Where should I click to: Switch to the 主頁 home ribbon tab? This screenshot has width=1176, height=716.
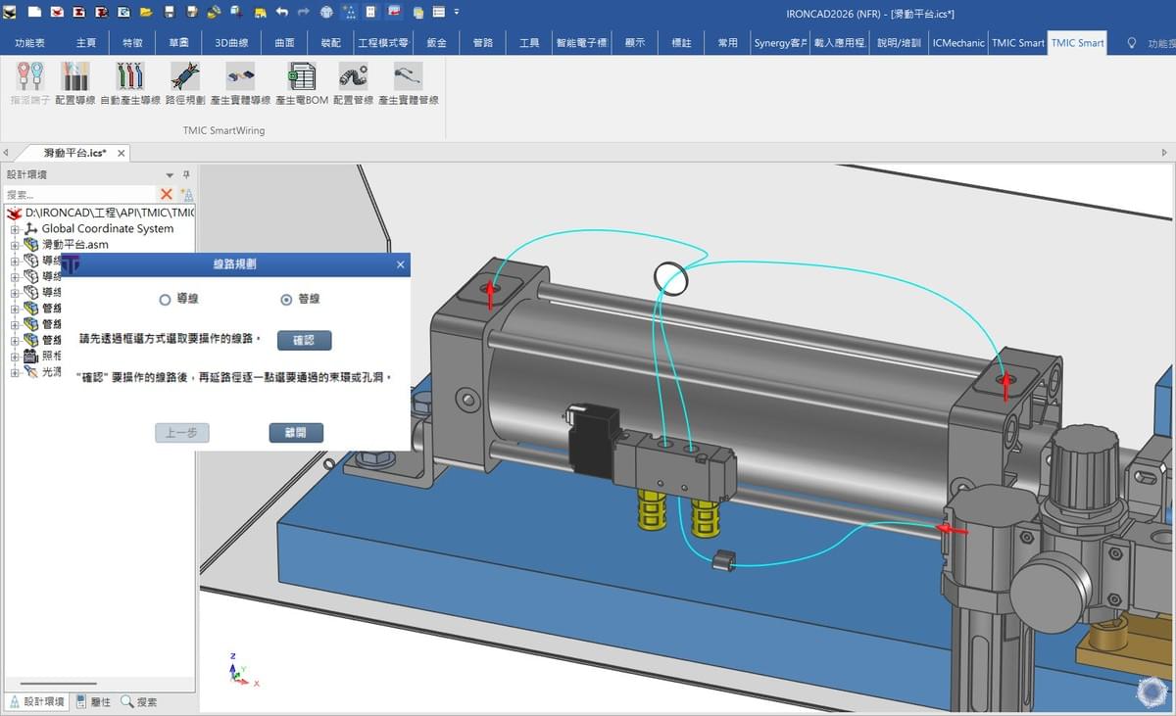pyautogui.click(x=86, y=43)
